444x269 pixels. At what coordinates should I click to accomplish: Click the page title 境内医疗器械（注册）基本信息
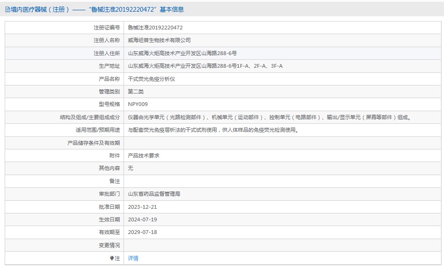[x=97, y=10]
